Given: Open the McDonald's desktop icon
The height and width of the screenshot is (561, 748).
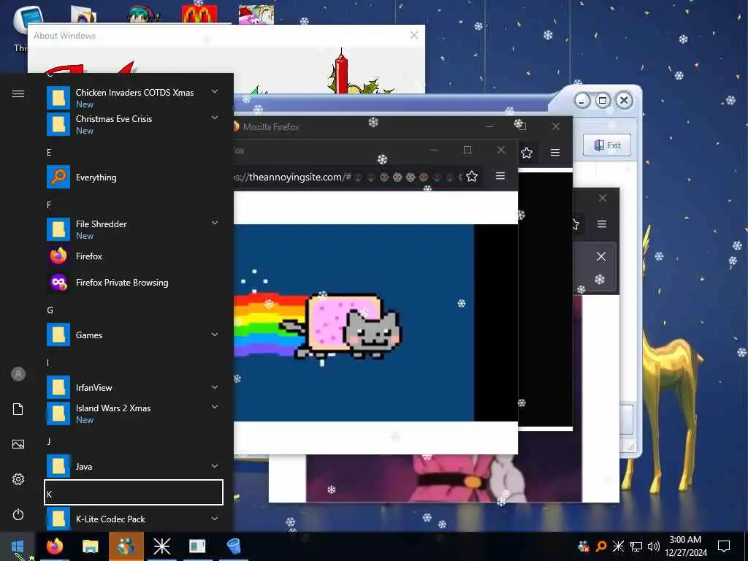Looking at the screenshot, I should (199, 15).
